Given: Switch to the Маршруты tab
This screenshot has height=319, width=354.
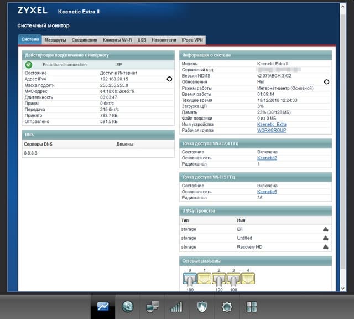Looking at the screenshot, I should click(55, 40).
